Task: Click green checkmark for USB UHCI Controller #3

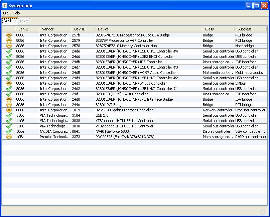Action: (9, 67)
